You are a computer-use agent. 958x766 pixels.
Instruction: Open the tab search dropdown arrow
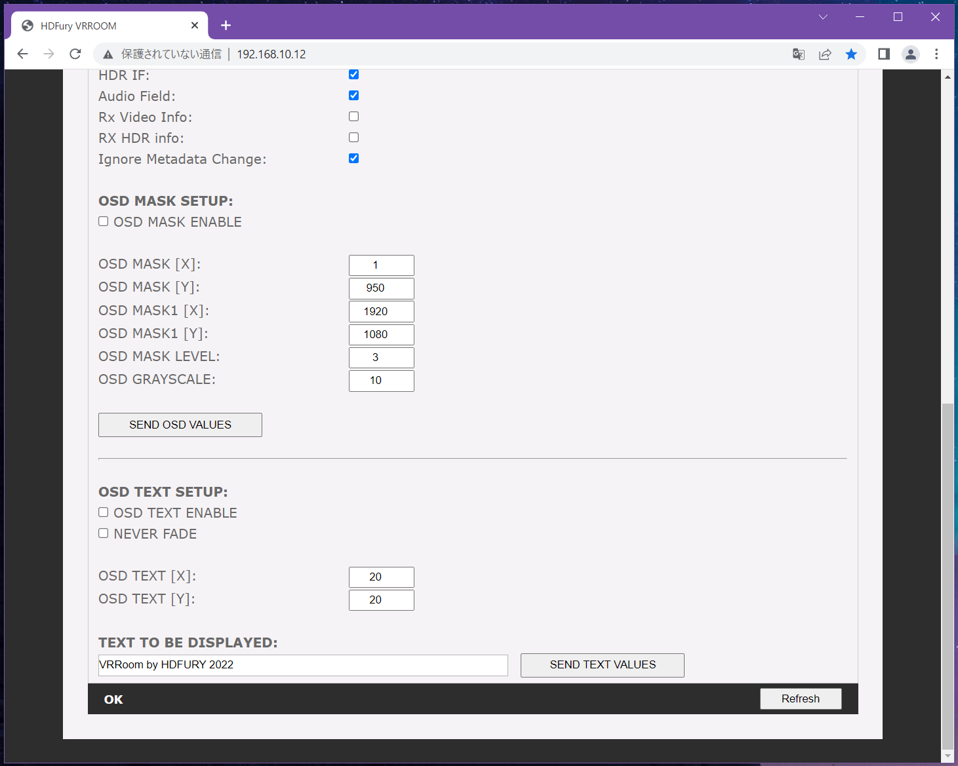[x=823, y=17]
